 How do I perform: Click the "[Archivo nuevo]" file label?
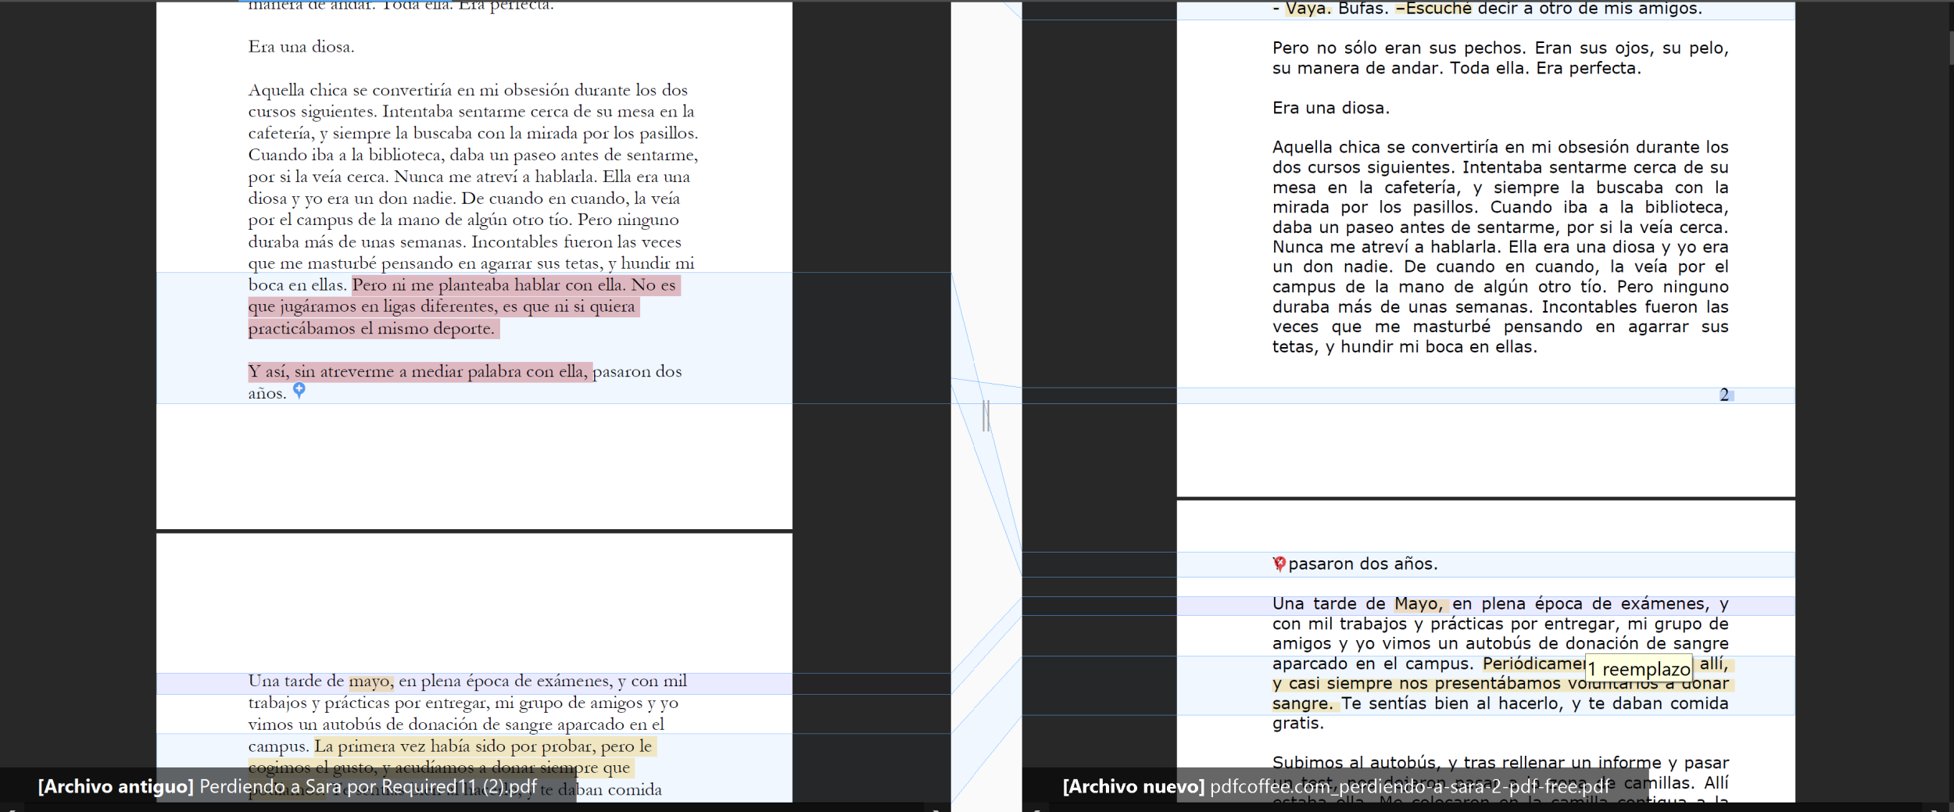click(1133, 786)
